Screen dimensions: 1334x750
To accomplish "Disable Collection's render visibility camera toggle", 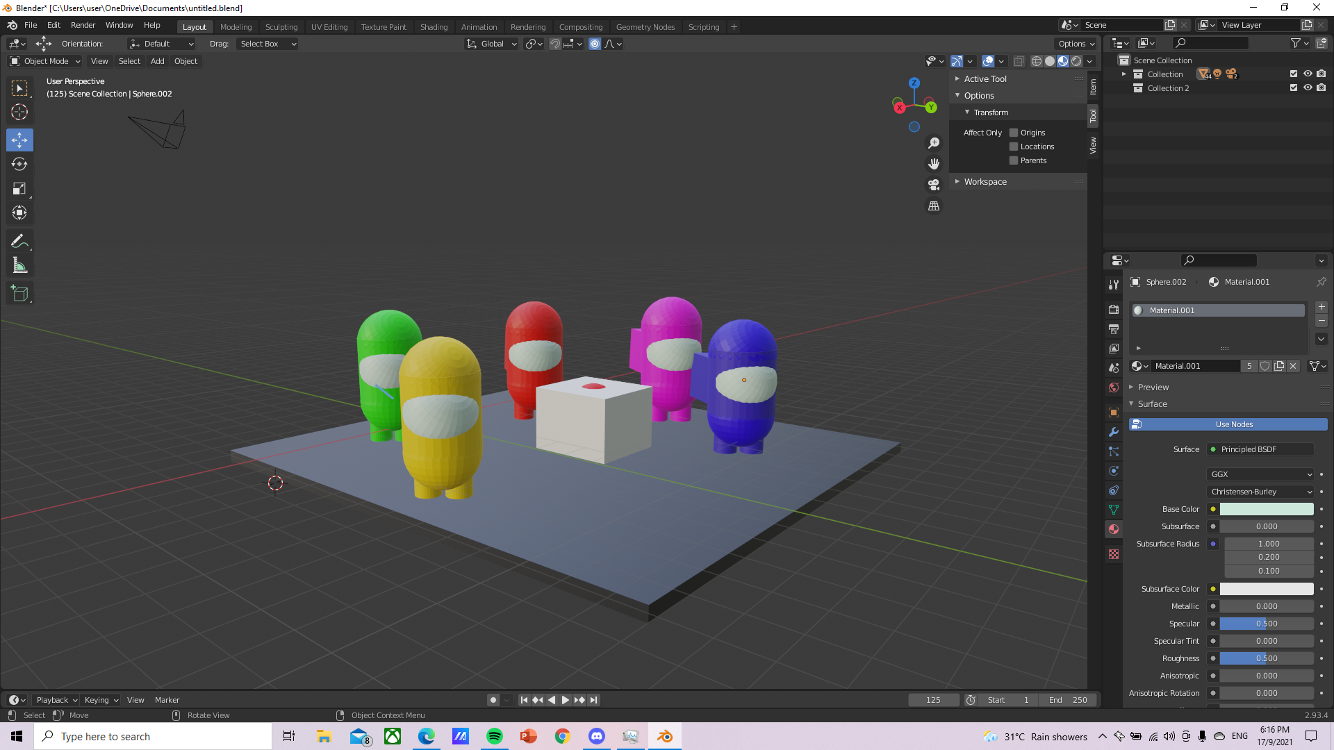I will pos(1322,74).
